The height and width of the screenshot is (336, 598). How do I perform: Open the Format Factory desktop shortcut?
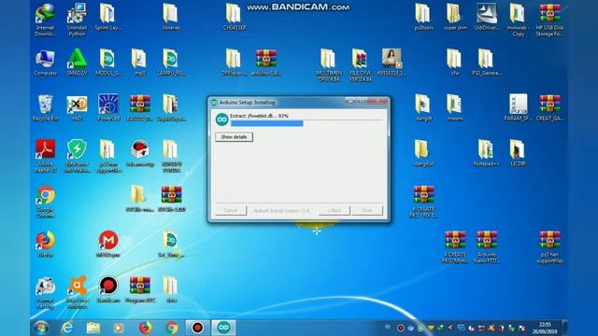tap(46, 292)
